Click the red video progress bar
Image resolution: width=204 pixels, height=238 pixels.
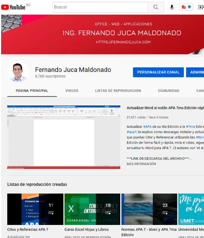64,167
